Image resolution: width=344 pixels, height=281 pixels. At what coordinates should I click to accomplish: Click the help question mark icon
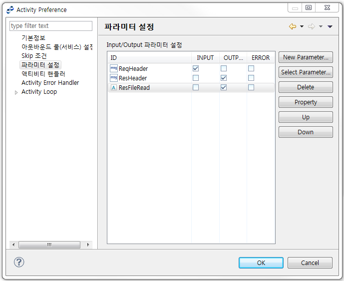(19, 263)
